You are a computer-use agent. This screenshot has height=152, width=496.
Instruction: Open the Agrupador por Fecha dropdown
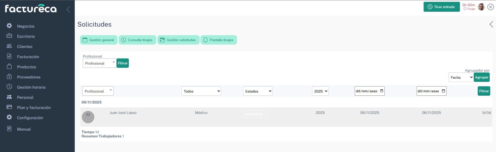coord(461,77)
